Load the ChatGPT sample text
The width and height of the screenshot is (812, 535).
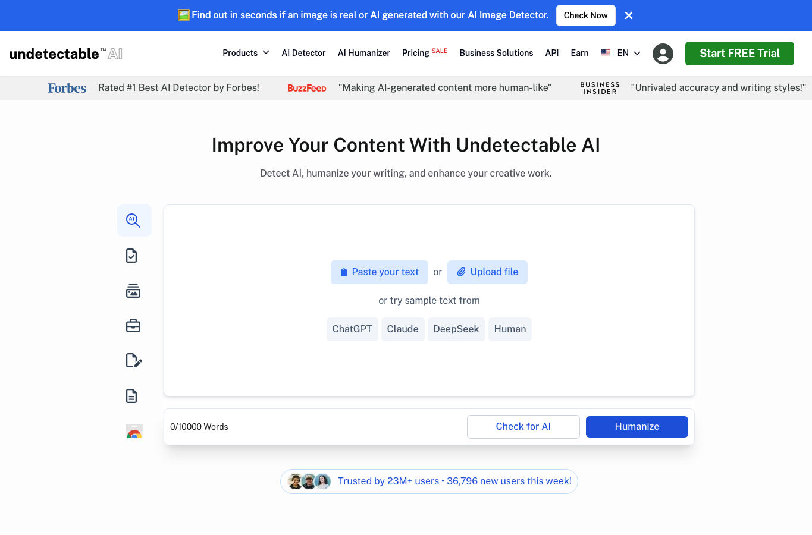[352, 329]
